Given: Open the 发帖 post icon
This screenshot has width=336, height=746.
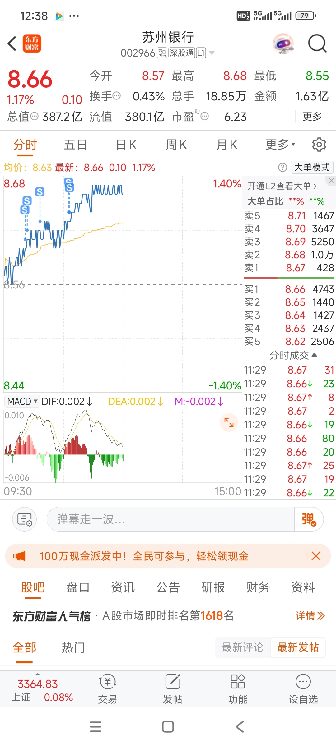Looking at the screenshot, I should coord(173,689).
